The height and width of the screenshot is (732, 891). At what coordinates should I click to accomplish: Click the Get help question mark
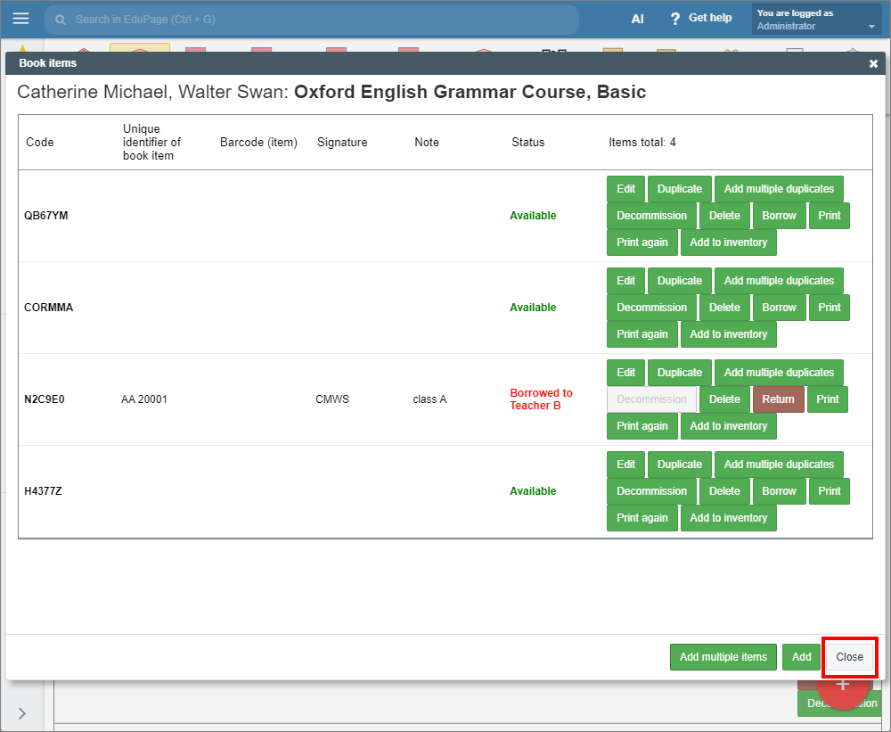(x=675, y=19)
